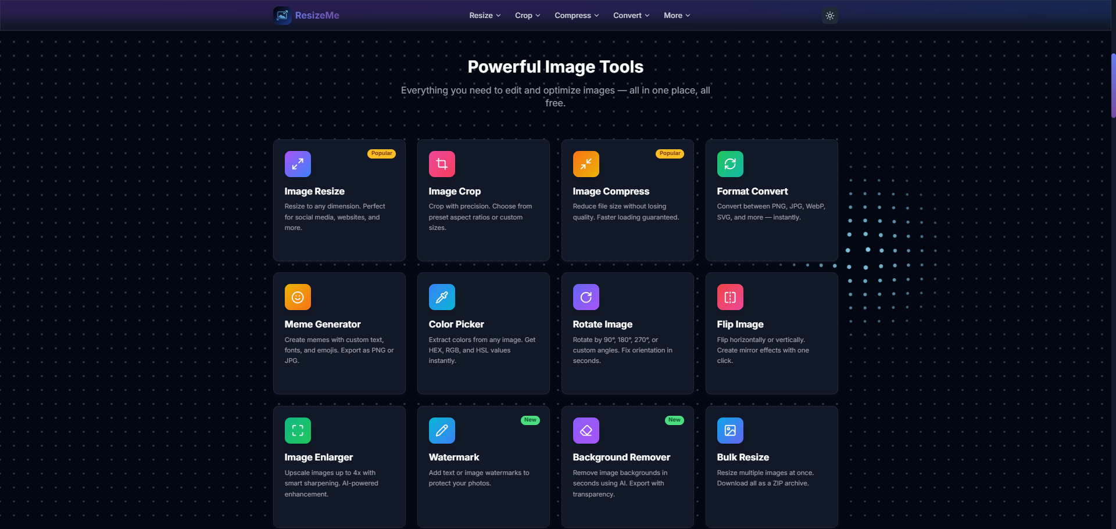Click the Bulk Resize picture icon

(730, 430)
